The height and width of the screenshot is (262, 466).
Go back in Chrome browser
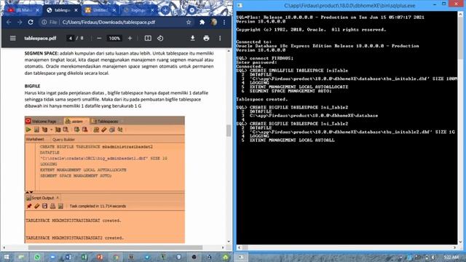[9, 23]
